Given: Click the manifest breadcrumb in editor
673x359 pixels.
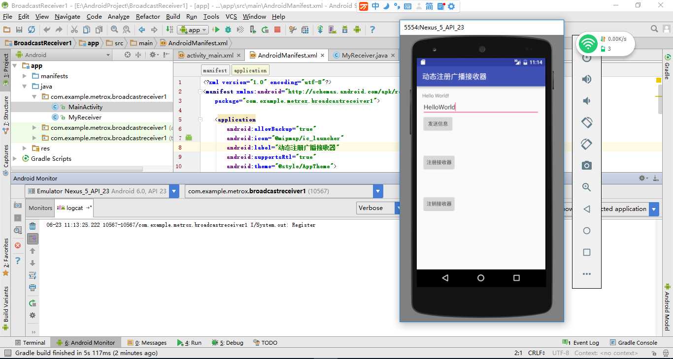Looking at the screenshot, I should [215, 70].
